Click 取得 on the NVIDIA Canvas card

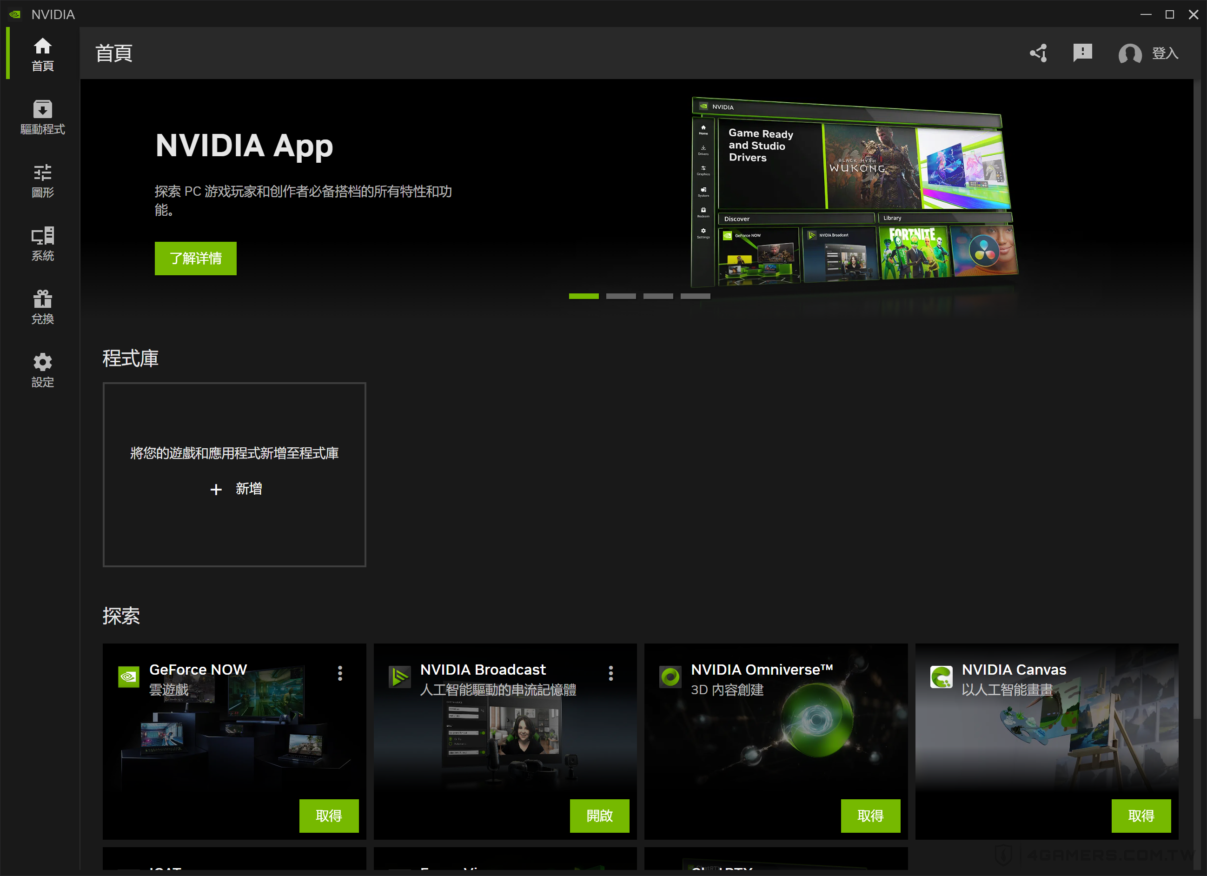click(x=1141, y=816)
